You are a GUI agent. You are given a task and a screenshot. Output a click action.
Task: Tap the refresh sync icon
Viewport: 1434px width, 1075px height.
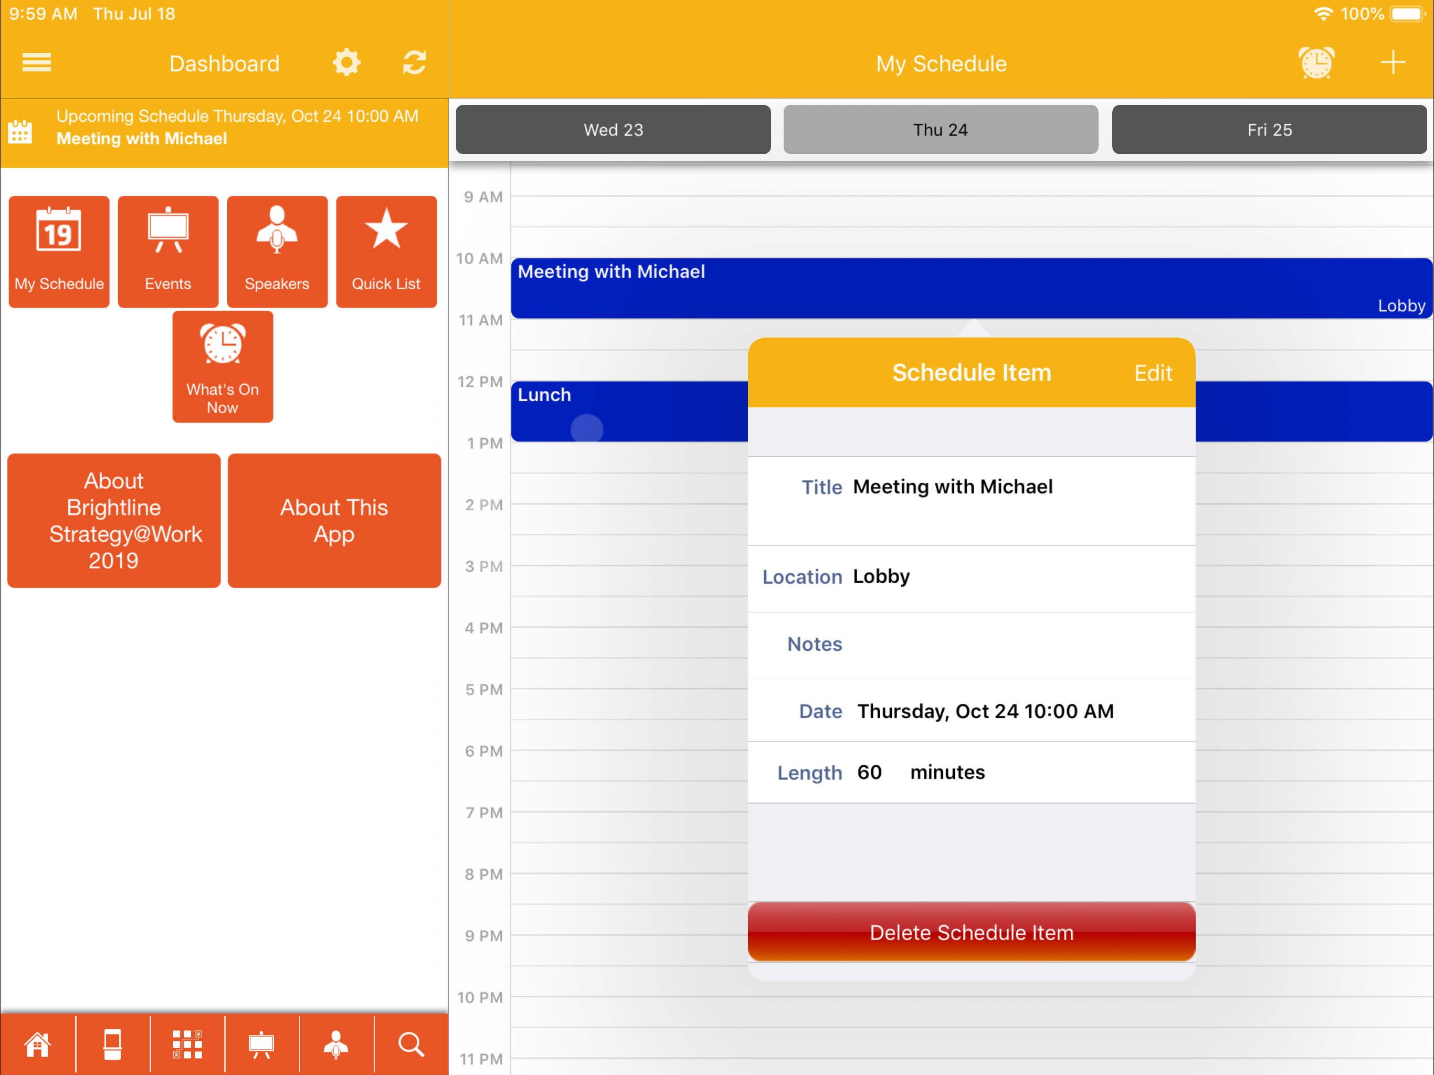point(414,63)
